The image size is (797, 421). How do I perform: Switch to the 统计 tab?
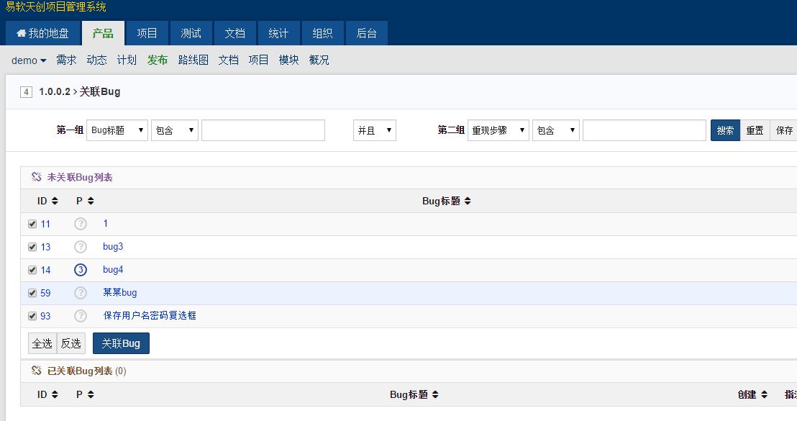point(278,34)
